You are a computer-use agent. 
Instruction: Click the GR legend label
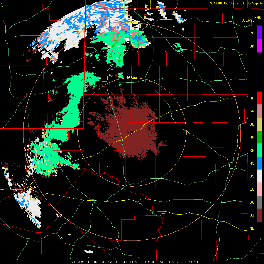click(x=252, y=111)
